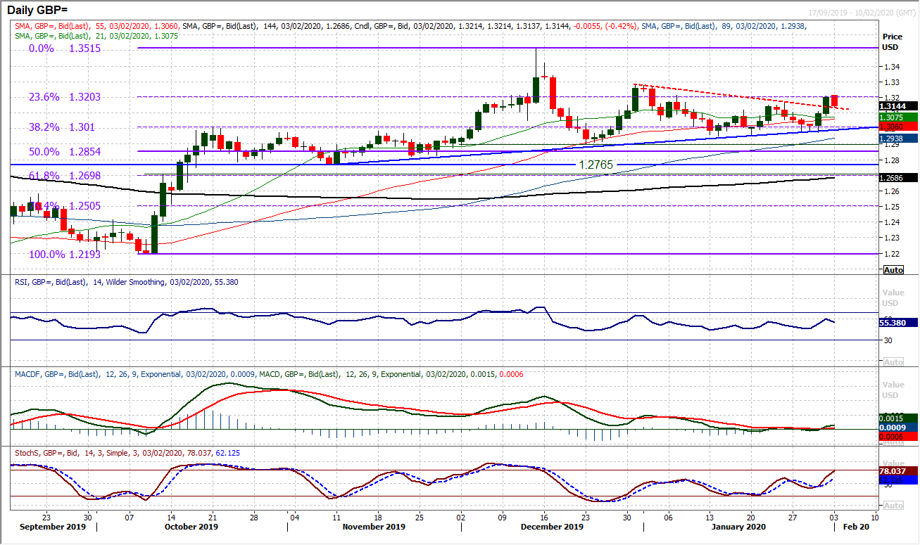This screenshot has height=545, width=920.
Task: Click the horizontal level label '1.2765'
Action: (x=598, y=165)
